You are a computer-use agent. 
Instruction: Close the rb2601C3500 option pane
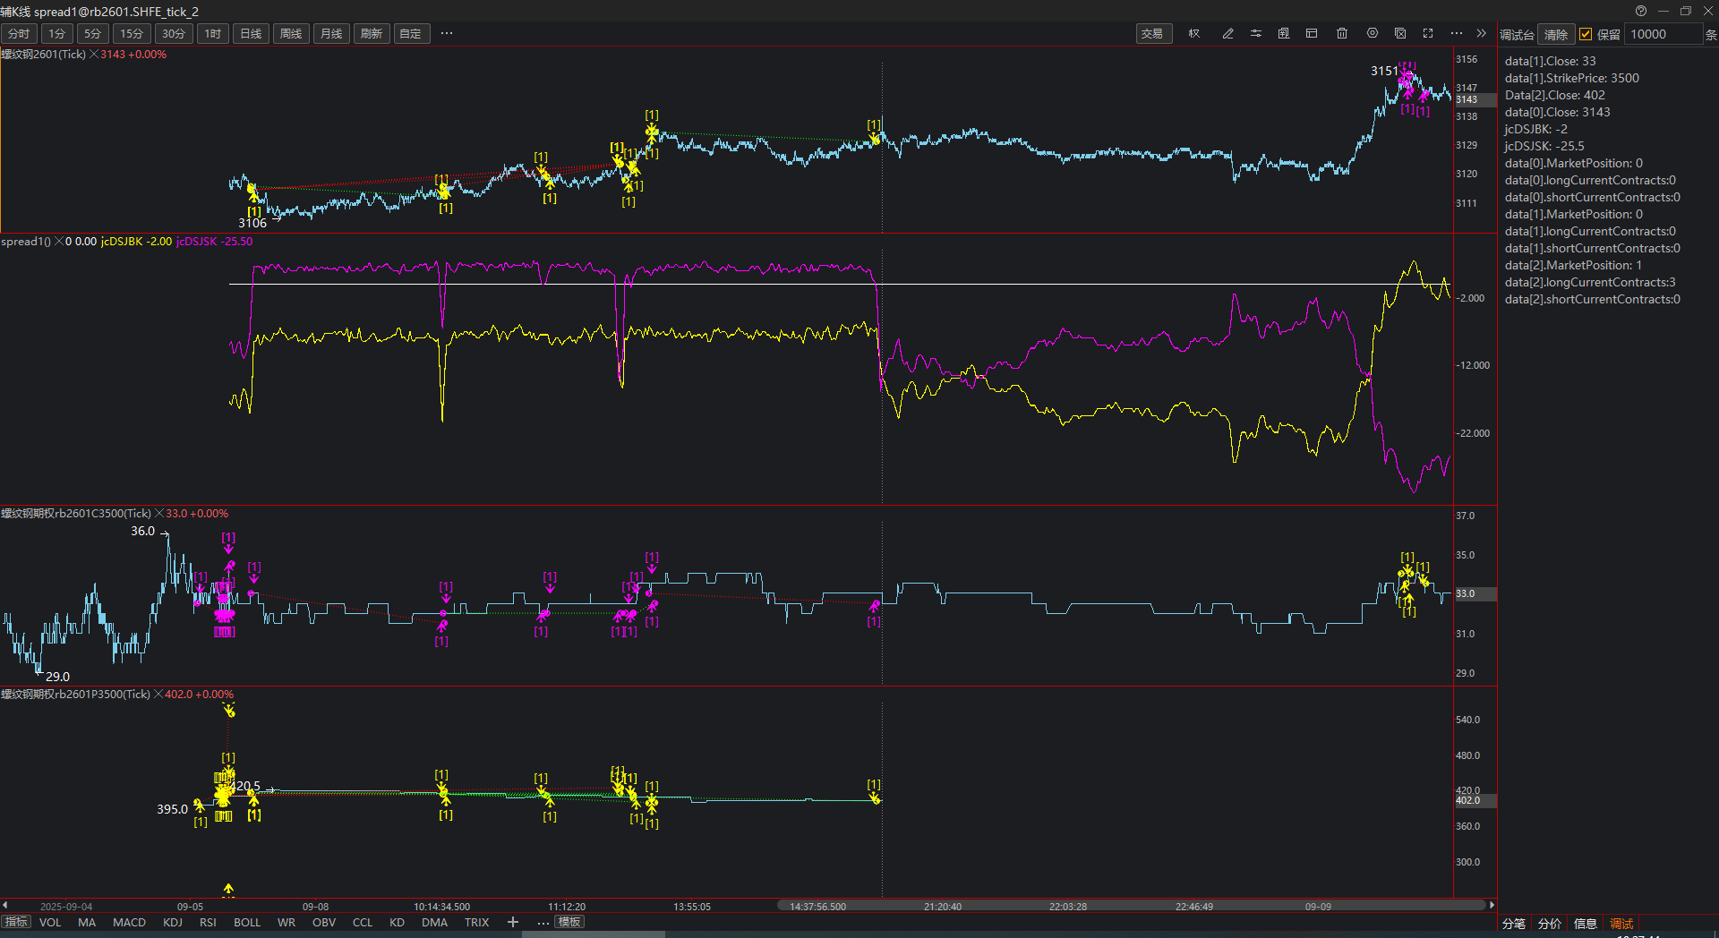pyautogui.click(x=159, y=514)
